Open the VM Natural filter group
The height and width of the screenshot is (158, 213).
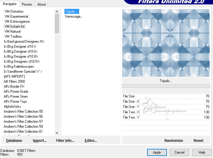click(x=12, y=31)
